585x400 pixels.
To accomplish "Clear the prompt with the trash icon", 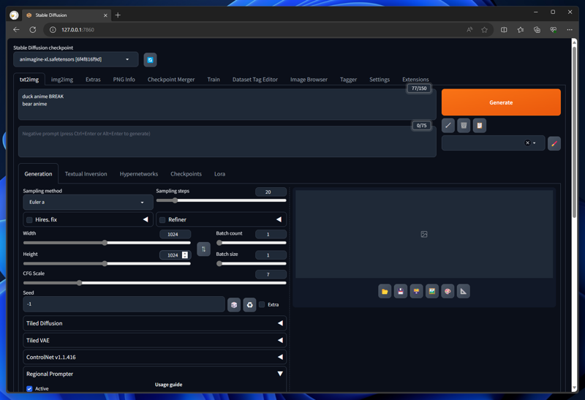I will [x=464, y=126].
